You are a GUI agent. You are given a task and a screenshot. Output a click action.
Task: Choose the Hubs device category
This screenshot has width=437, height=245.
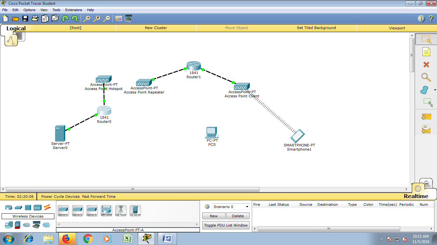pyautogui.click(x=28, y=208)
